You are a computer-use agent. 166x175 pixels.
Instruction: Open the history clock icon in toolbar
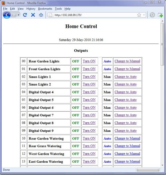pyautogui.click(x=152, y=15)
